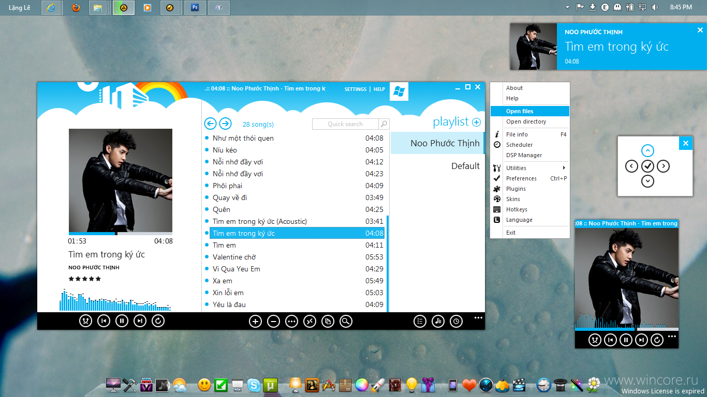
Task: Click the down arrow in the navigation widget
Action: [647, 181]
